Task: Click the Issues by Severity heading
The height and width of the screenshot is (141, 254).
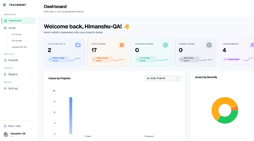Action: click(x=206, y=77)
